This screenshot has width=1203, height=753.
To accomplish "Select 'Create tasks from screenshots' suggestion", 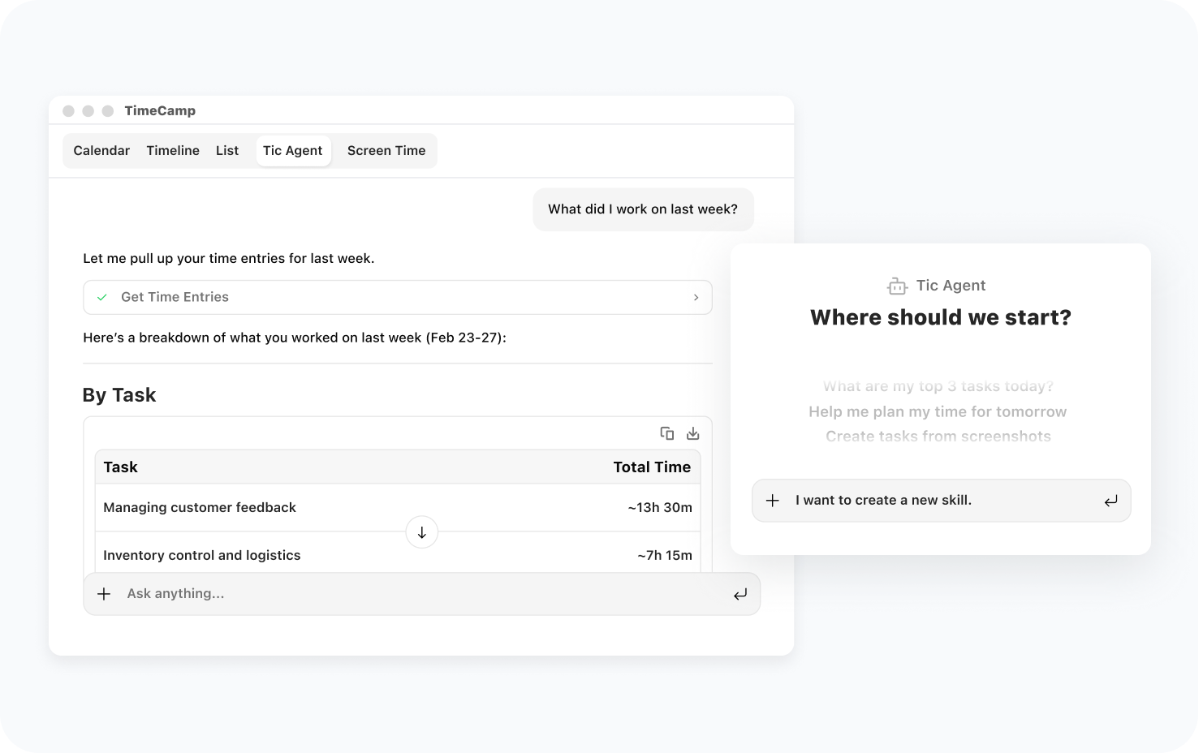I will tap(938, 437).
